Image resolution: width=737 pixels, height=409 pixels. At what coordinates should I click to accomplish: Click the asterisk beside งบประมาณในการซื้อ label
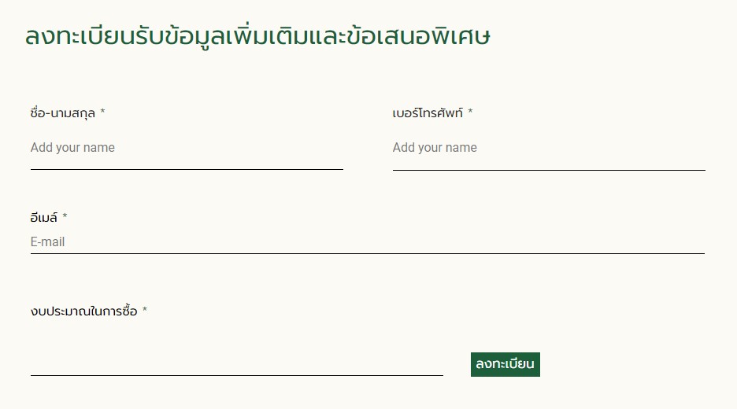tap(145, 311)
